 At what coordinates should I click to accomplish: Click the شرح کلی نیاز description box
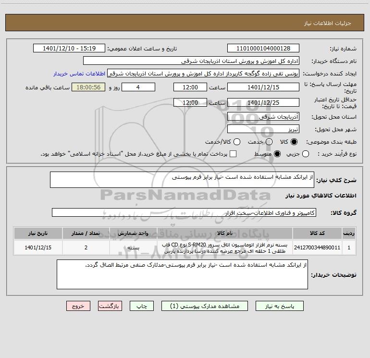pos(182,180)
